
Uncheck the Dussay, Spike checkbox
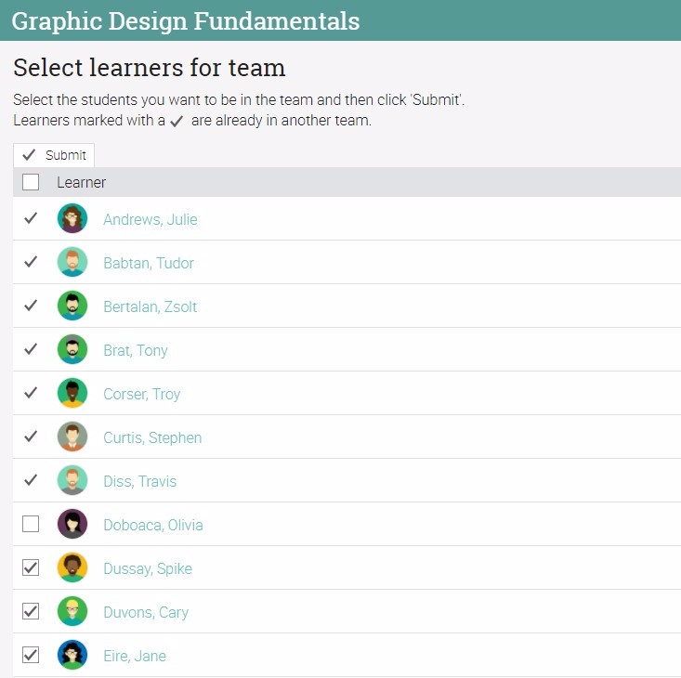31,568
